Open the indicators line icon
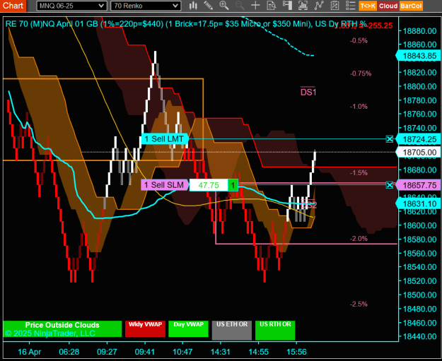 (319, 6)
